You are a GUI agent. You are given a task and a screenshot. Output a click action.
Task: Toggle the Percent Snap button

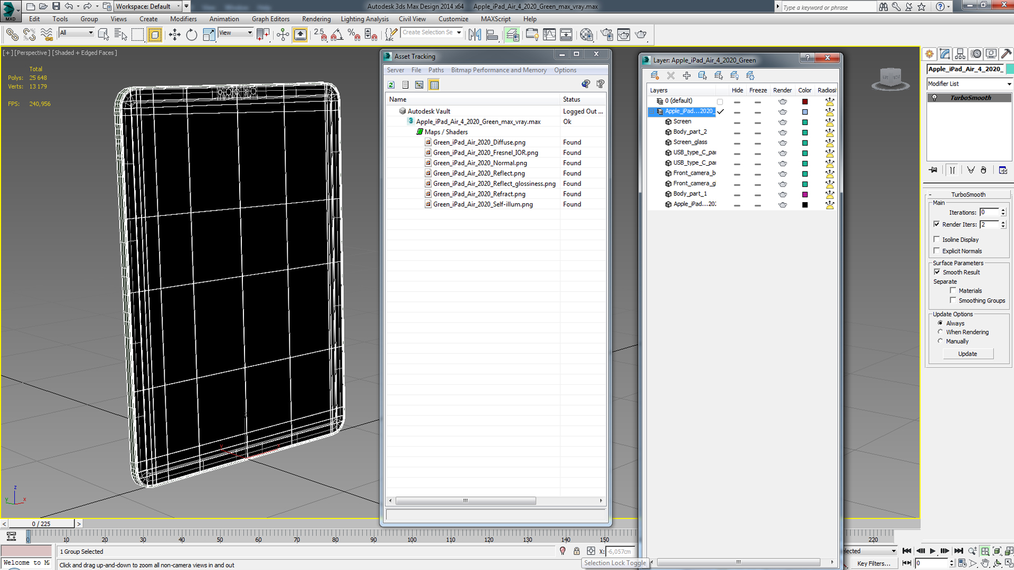click(354, 35)
